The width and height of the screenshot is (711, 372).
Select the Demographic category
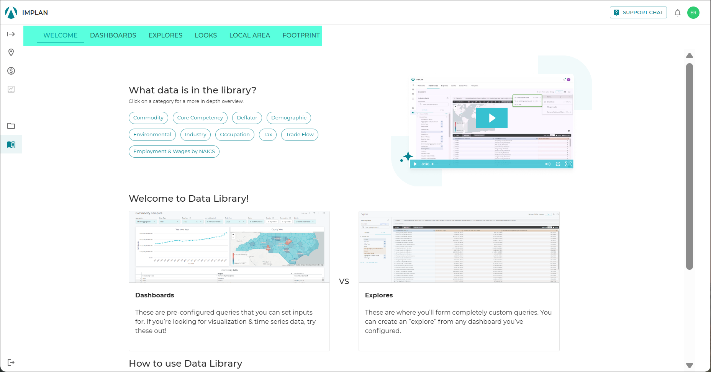coord(289,118)
